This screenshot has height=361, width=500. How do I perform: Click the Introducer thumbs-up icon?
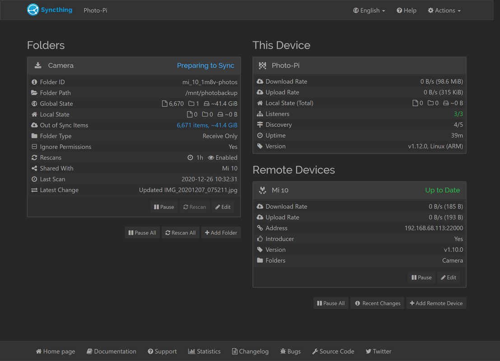[260, 239]
